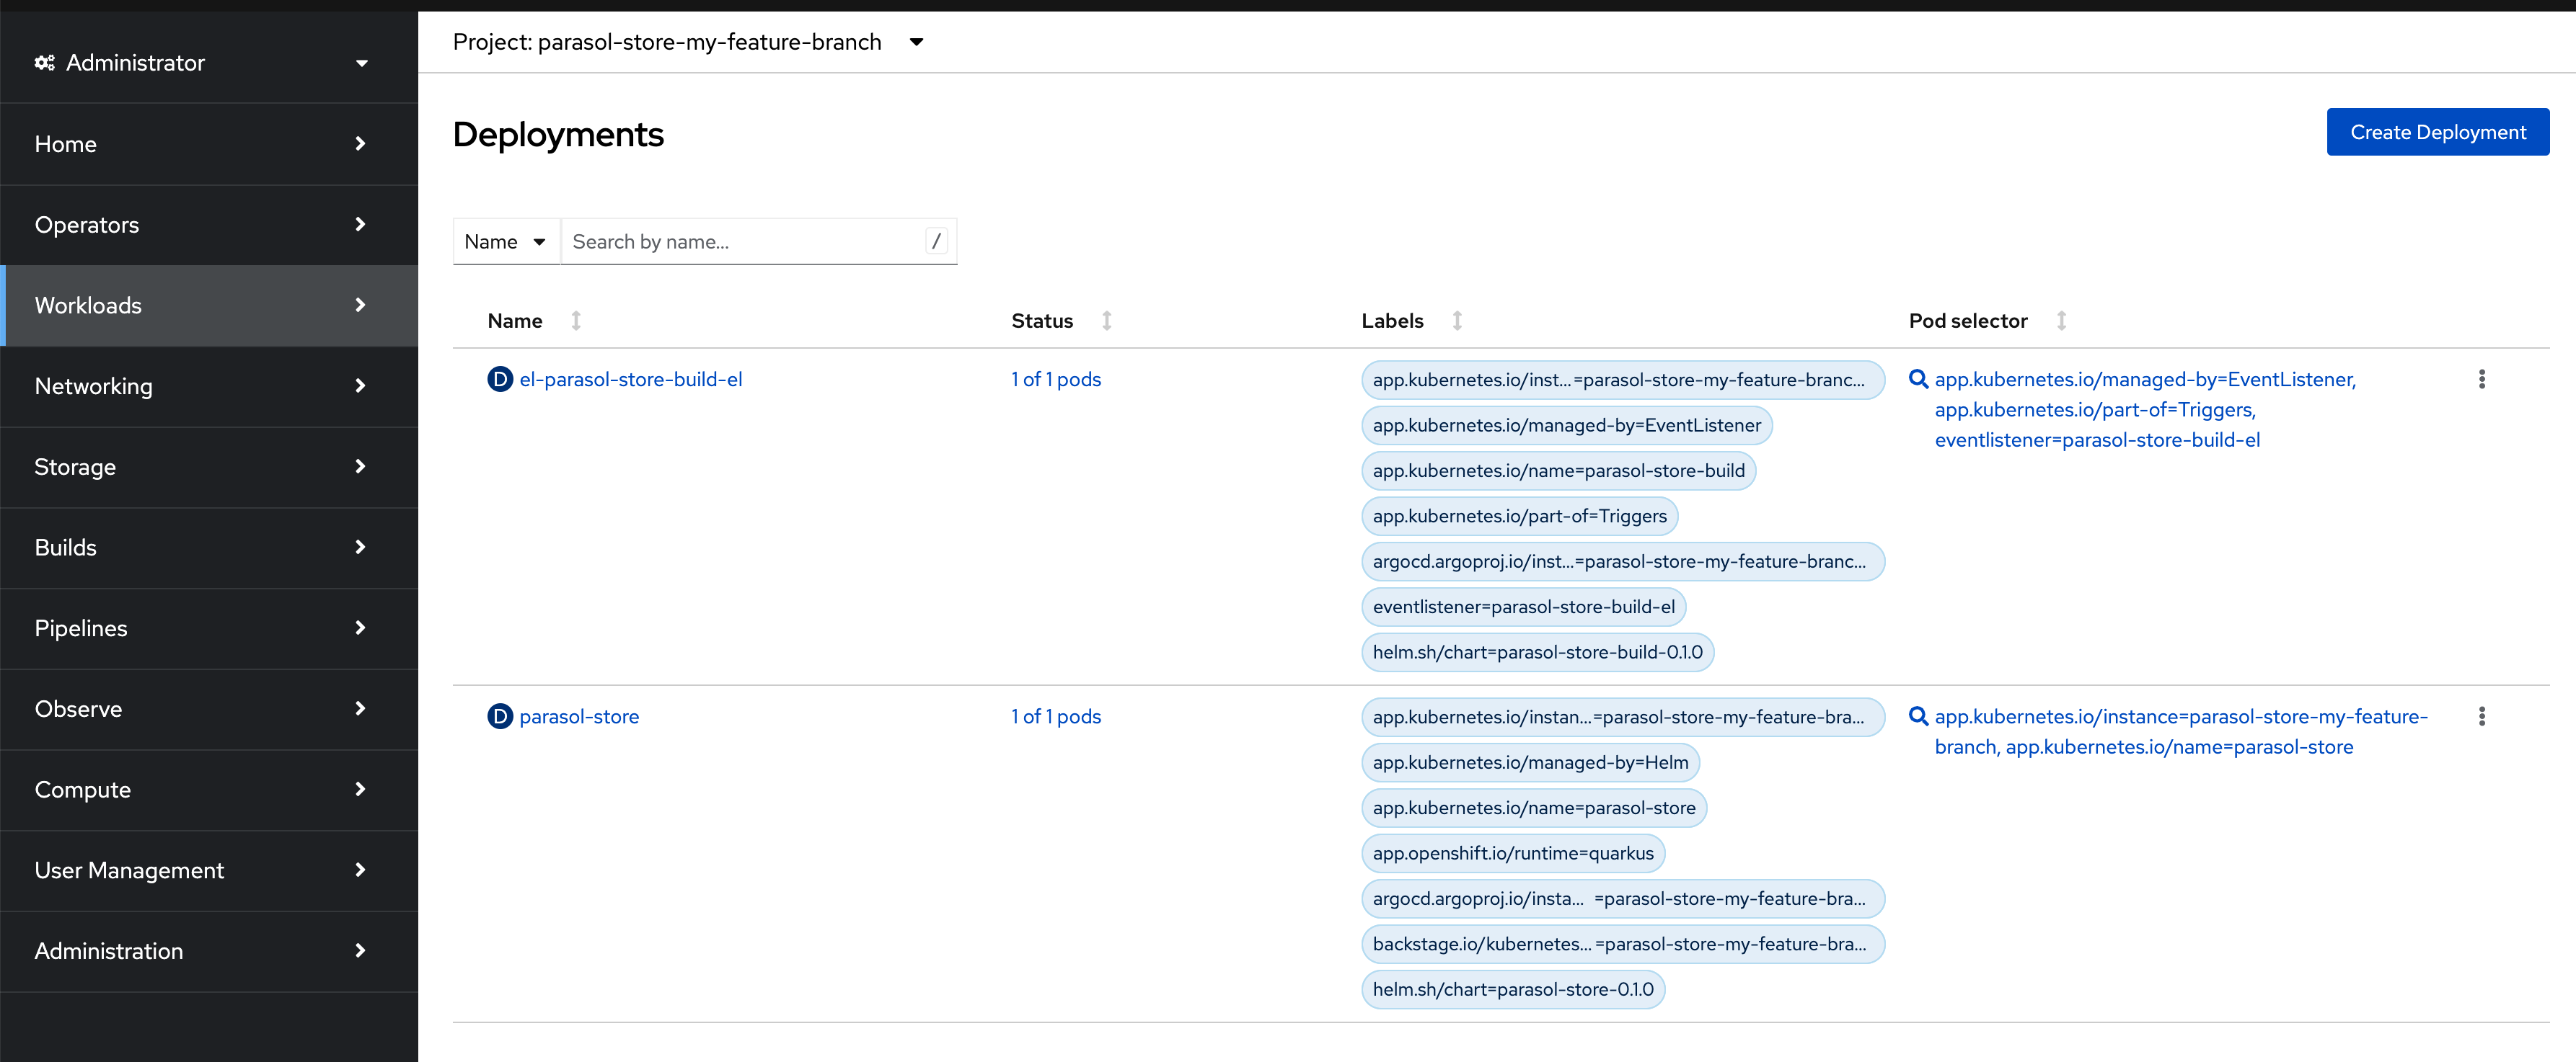2576x1062 pixels.
Task: Expand the Storage navigation section
Action: 208,468
